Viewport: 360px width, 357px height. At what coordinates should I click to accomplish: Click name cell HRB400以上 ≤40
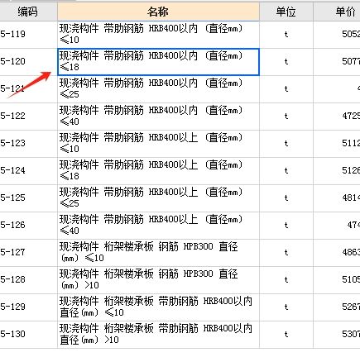158,226
